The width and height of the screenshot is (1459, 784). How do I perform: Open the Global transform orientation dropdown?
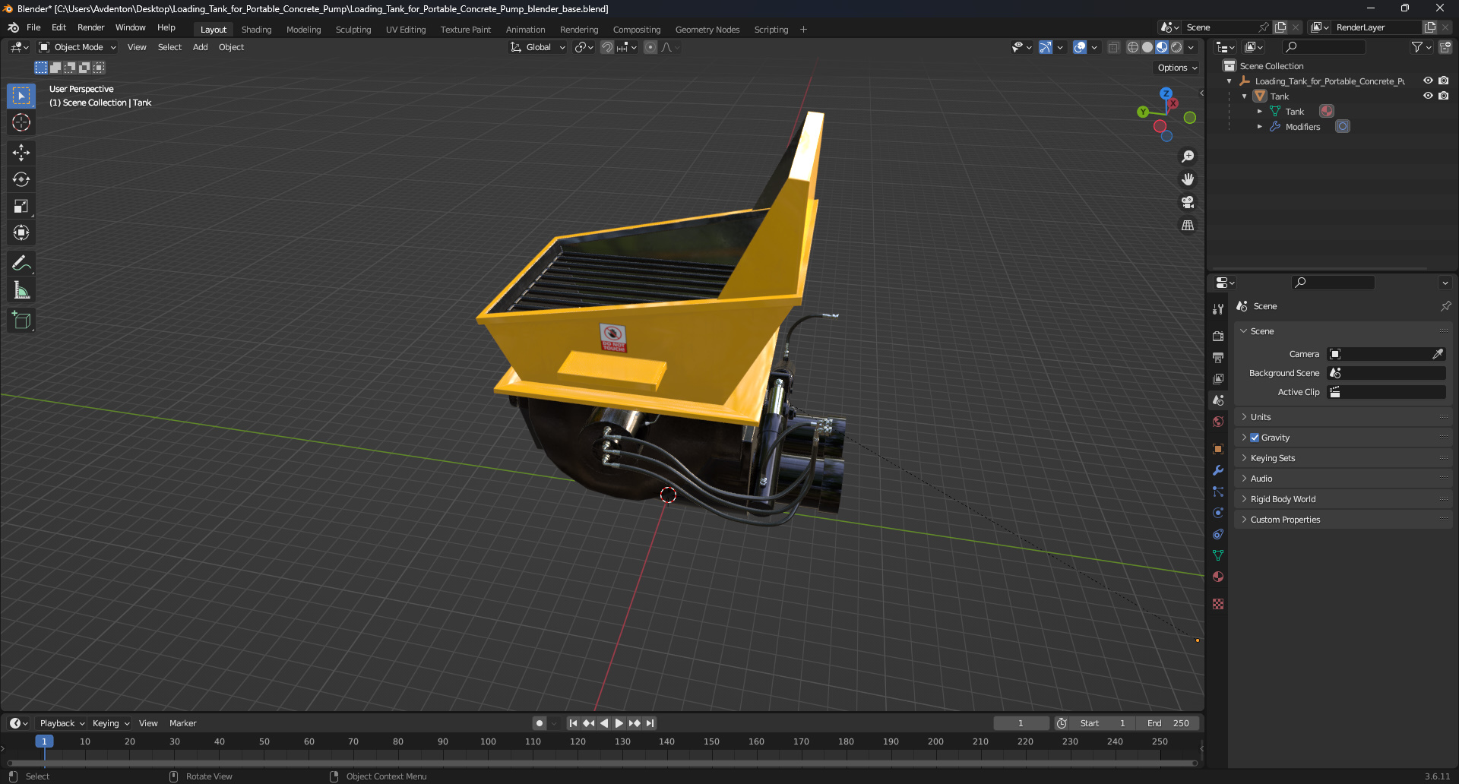(538, 47)
